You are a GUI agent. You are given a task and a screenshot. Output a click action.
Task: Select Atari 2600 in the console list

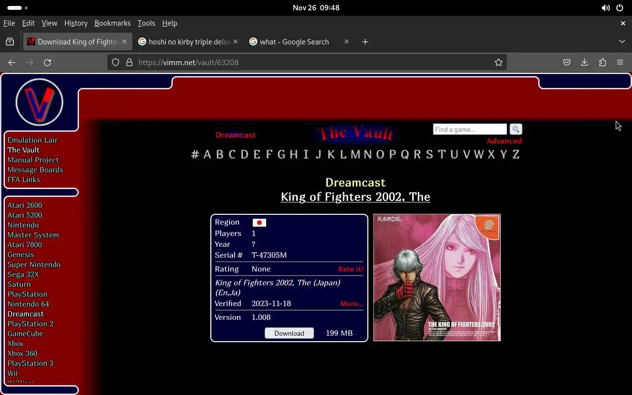[x=25, y=205]
